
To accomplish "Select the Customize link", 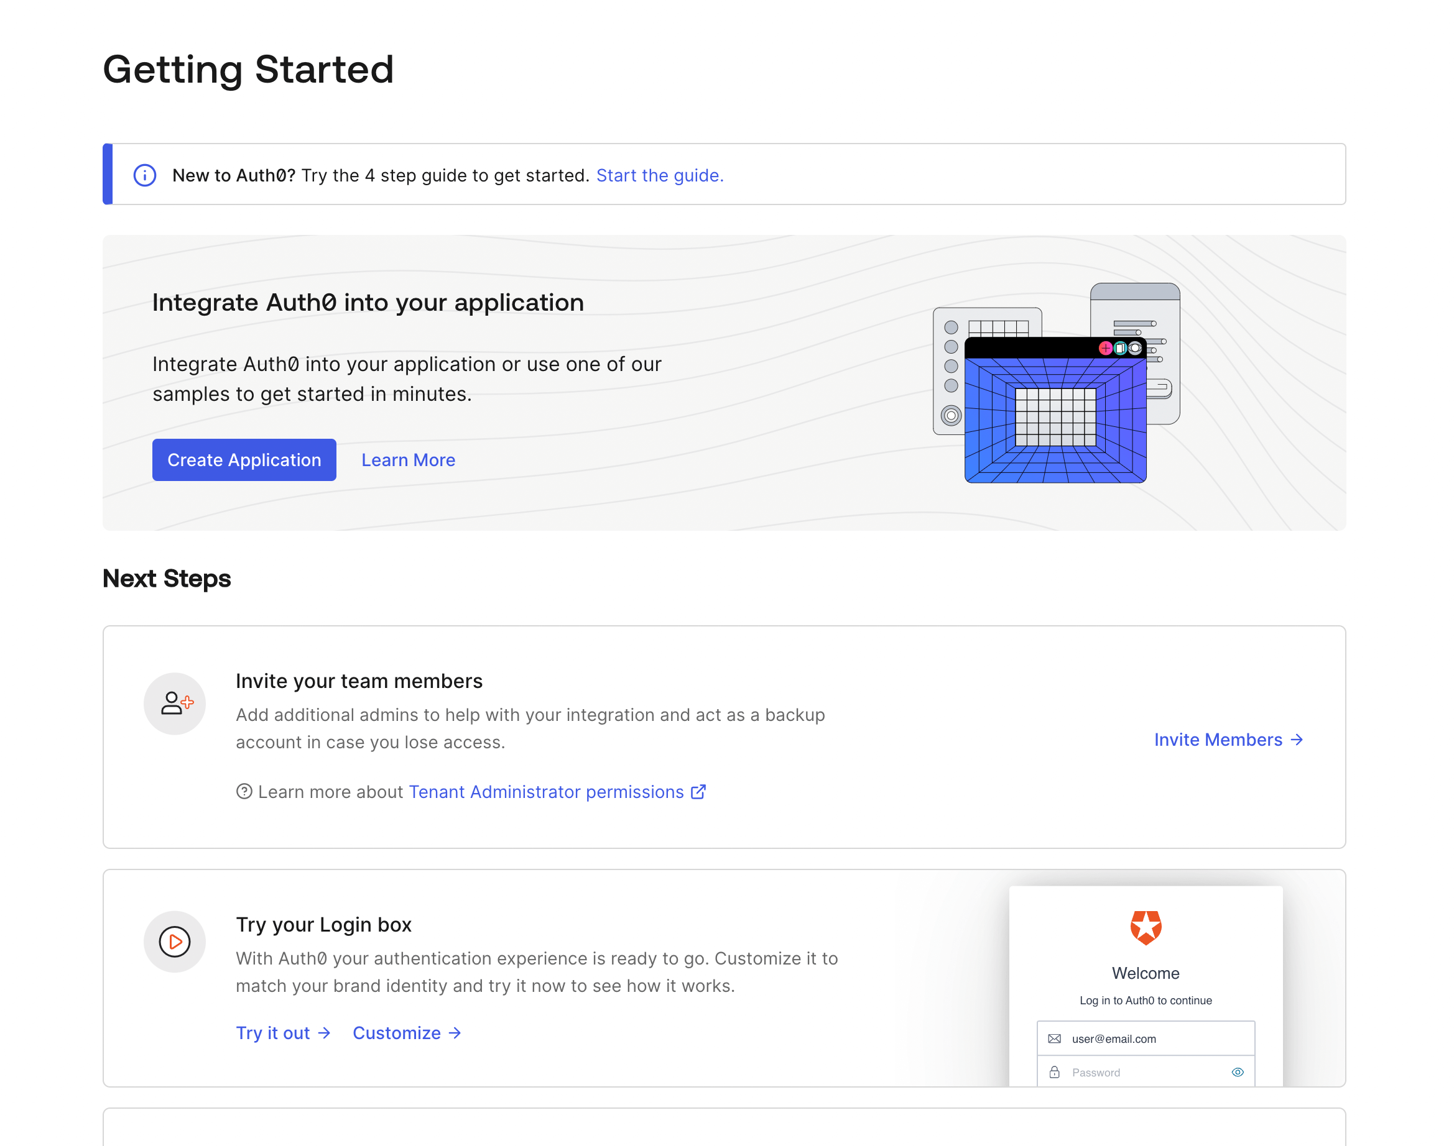I will click(397, 1033).
